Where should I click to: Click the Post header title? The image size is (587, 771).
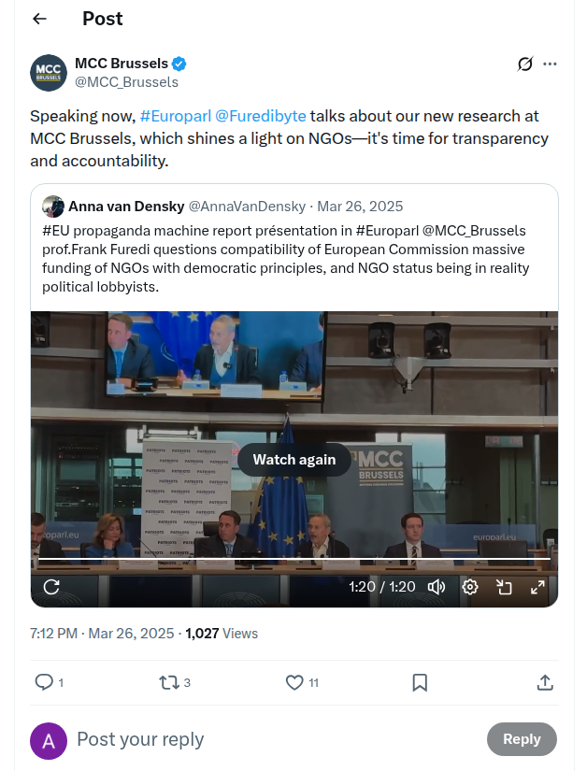(103, 19)
